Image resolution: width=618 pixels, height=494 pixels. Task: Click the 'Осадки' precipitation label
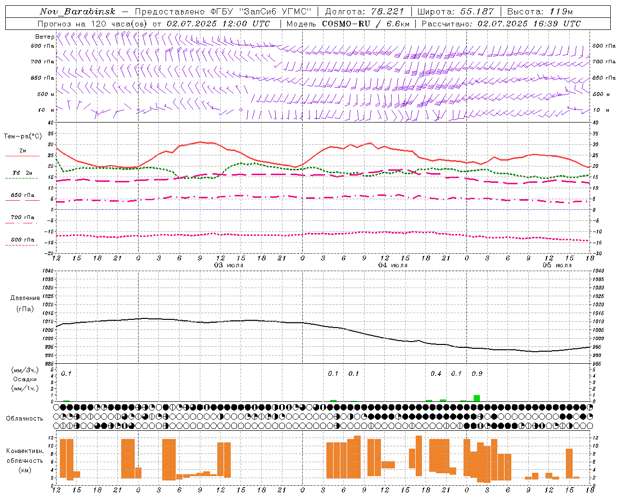pyautogui.click(x=25, y=379)
